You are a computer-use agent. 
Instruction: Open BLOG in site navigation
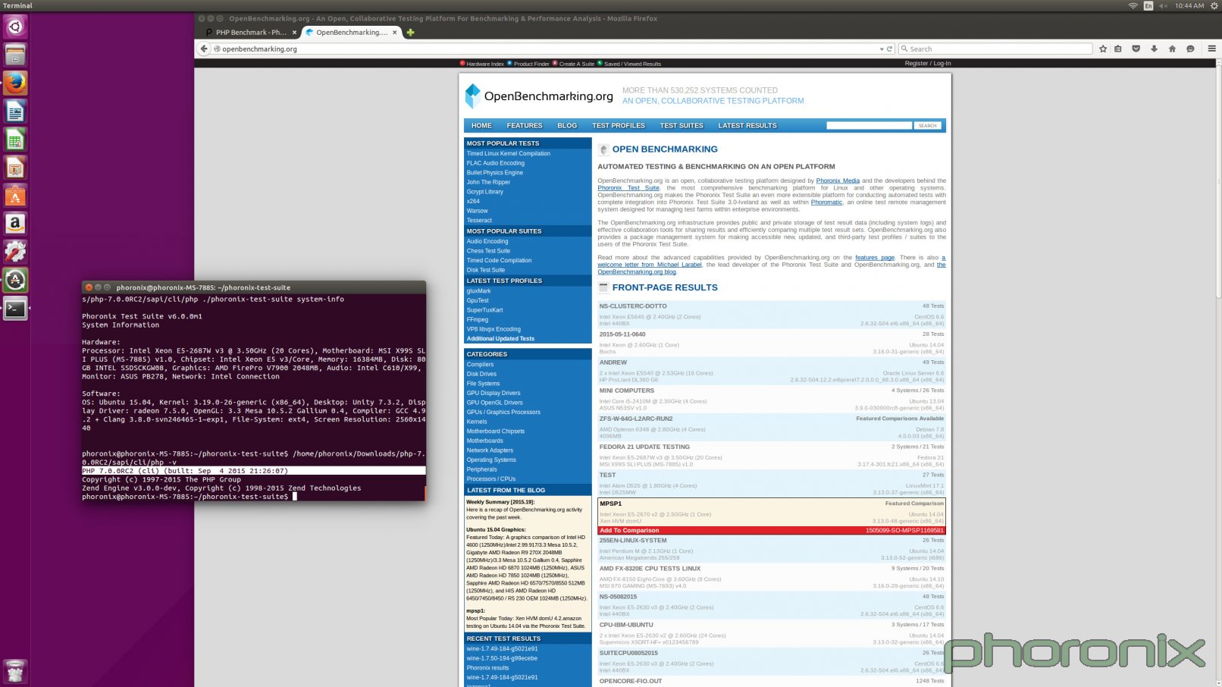[567, 126]
